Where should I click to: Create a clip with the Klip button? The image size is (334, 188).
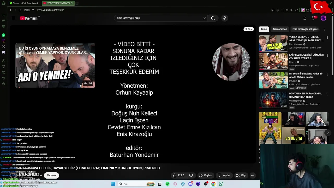click(x=241, y=175)
